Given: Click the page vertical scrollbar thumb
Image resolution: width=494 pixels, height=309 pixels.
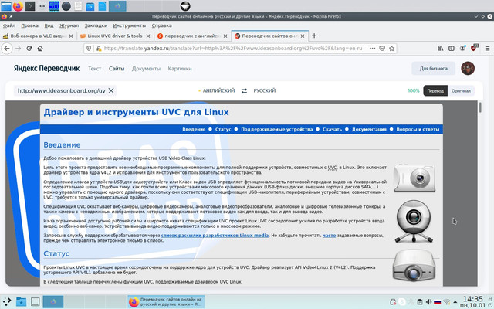Looking at the screenshot, I should (480, 107).
